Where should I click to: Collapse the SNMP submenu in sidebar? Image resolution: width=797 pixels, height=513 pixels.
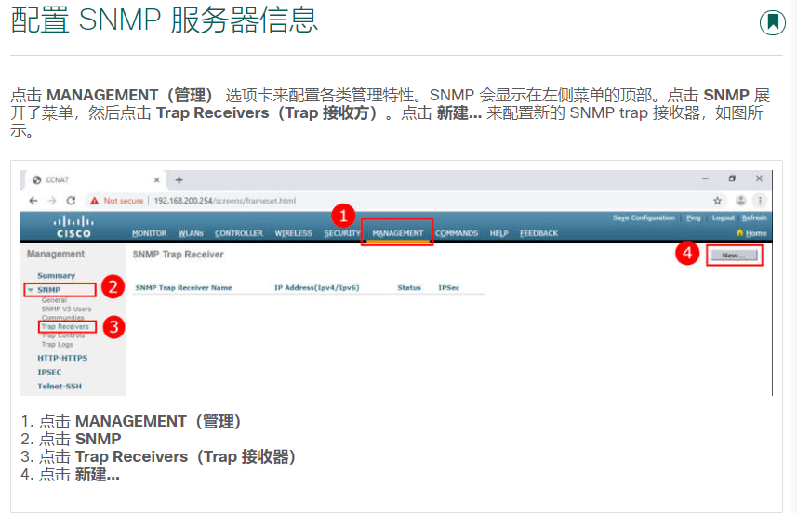point(31,290)
